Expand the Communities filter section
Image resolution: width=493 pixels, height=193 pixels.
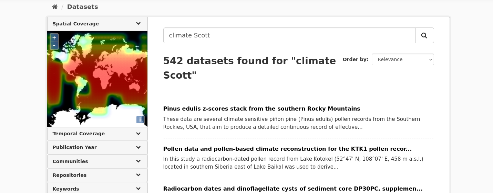click(x=138, y=161)
